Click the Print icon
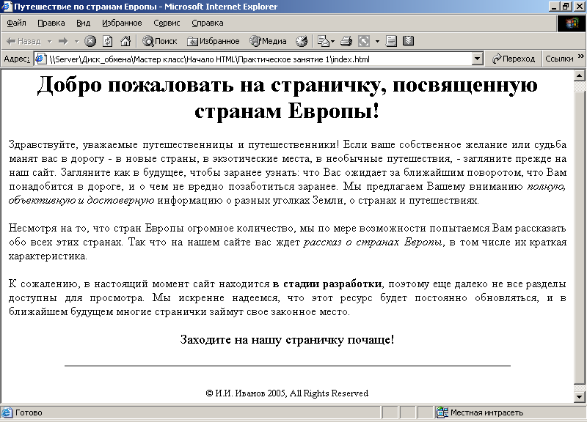Screen dimensions: 587x422 (x=346, y=41)
